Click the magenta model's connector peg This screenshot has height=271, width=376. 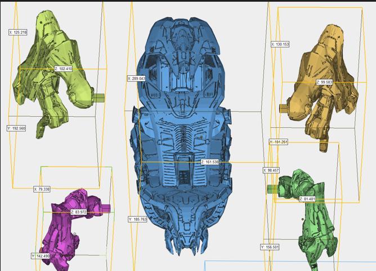(105, 208)
